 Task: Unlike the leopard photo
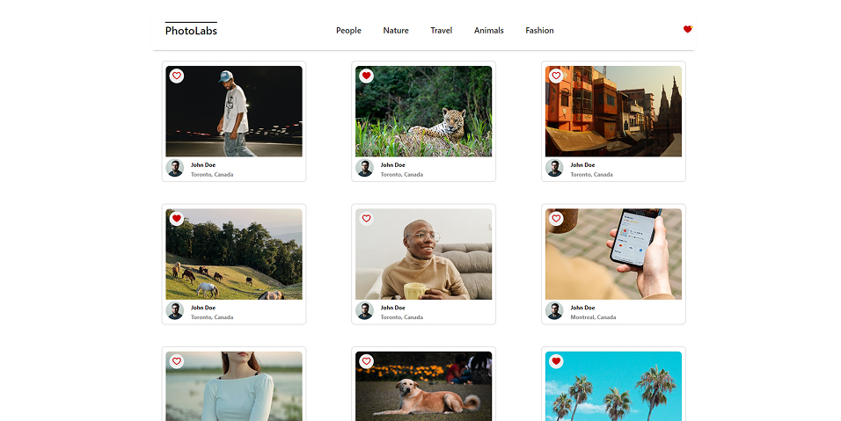[366, 76]
